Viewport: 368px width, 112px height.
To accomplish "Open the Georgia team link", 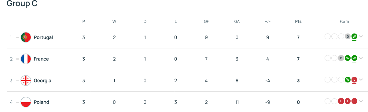I will (x=42, y=81).
